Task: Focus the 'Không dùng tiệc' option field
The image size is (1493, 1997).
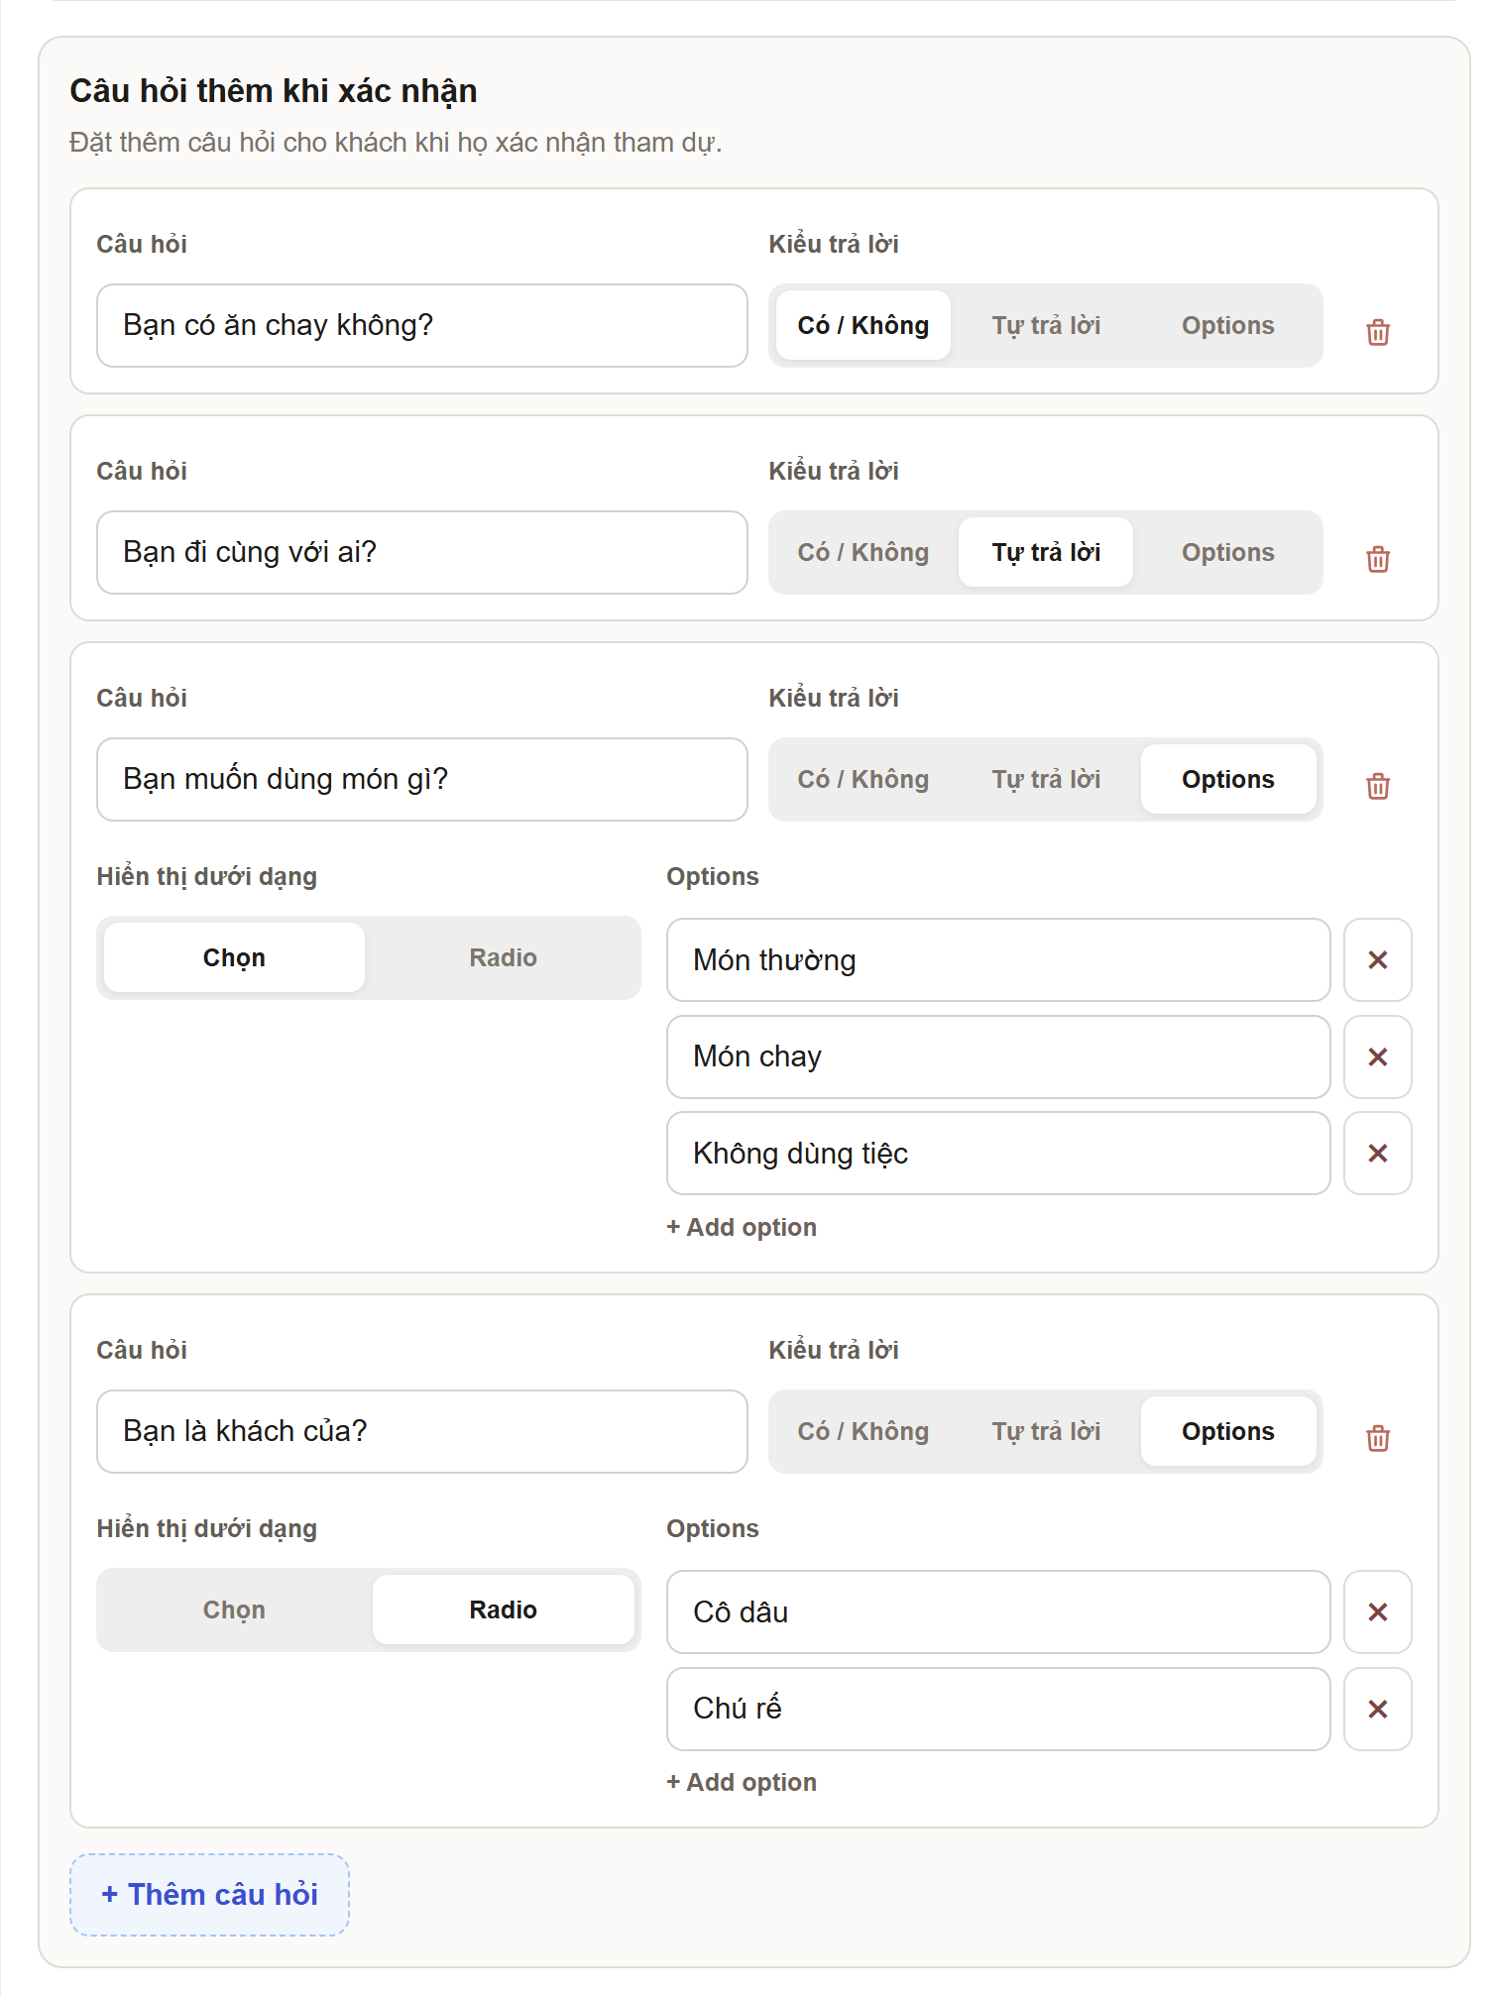Action: pyautogui.click(x=998, y=1153)
